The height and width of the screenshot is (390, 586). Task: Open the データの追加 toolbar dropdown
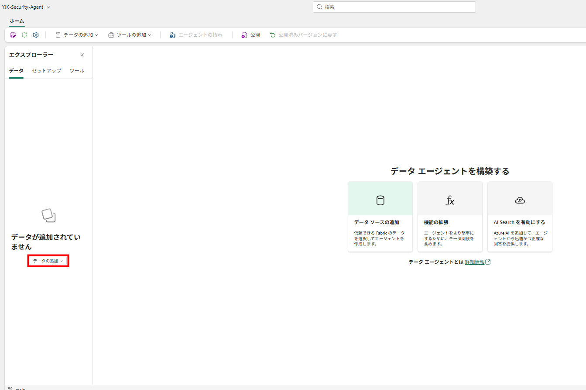(77, 35)
